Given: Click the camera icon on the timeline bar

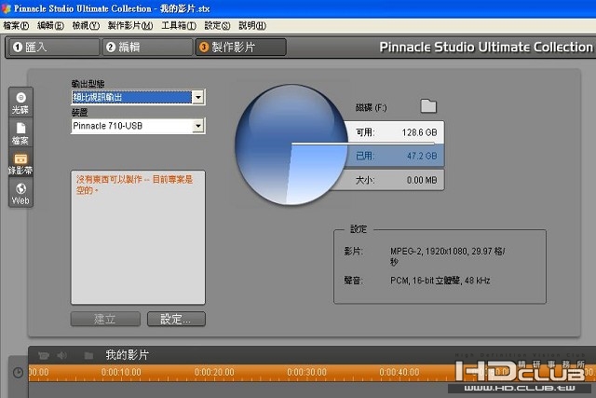Looking at the screenshot, I should pyautogui.click(x=44, y=355).
